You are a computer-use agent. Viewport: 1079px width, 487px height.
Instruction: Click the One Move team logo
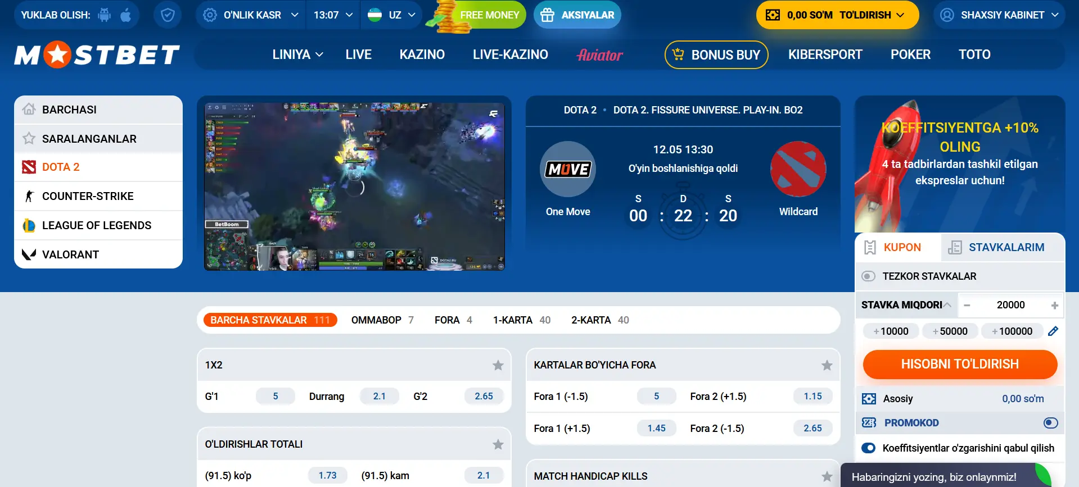[568, 169]
